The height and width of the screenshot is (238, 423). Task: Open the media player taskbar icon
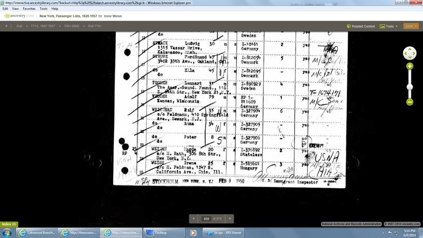point(193,233)
